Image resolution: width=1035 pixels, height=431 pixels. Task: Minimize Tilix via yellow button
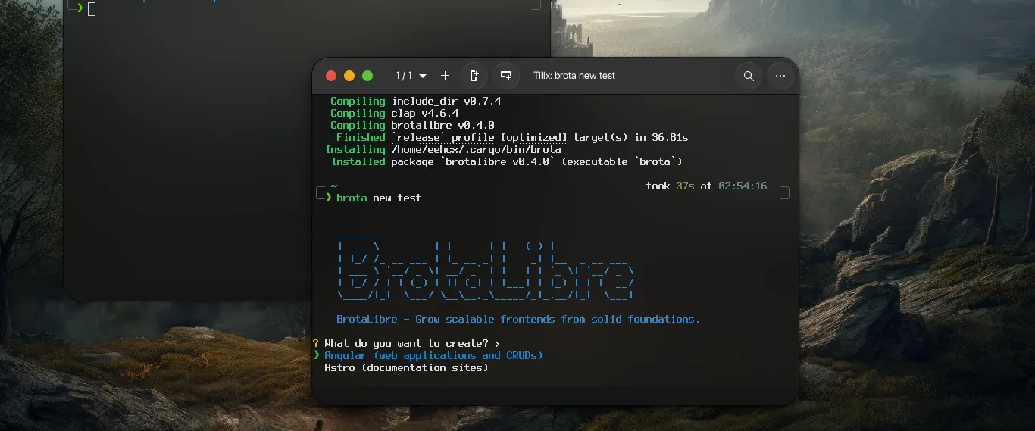[349, 76]
